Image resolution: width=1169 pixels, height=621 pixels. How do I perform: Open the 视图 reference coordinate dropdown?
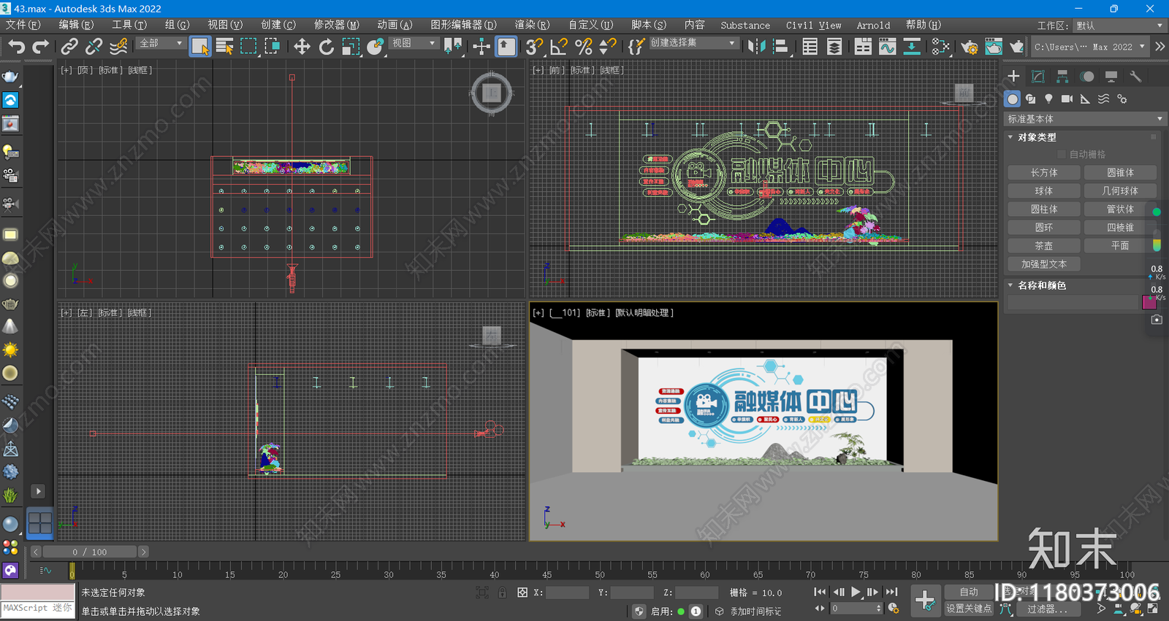[414, 43]
